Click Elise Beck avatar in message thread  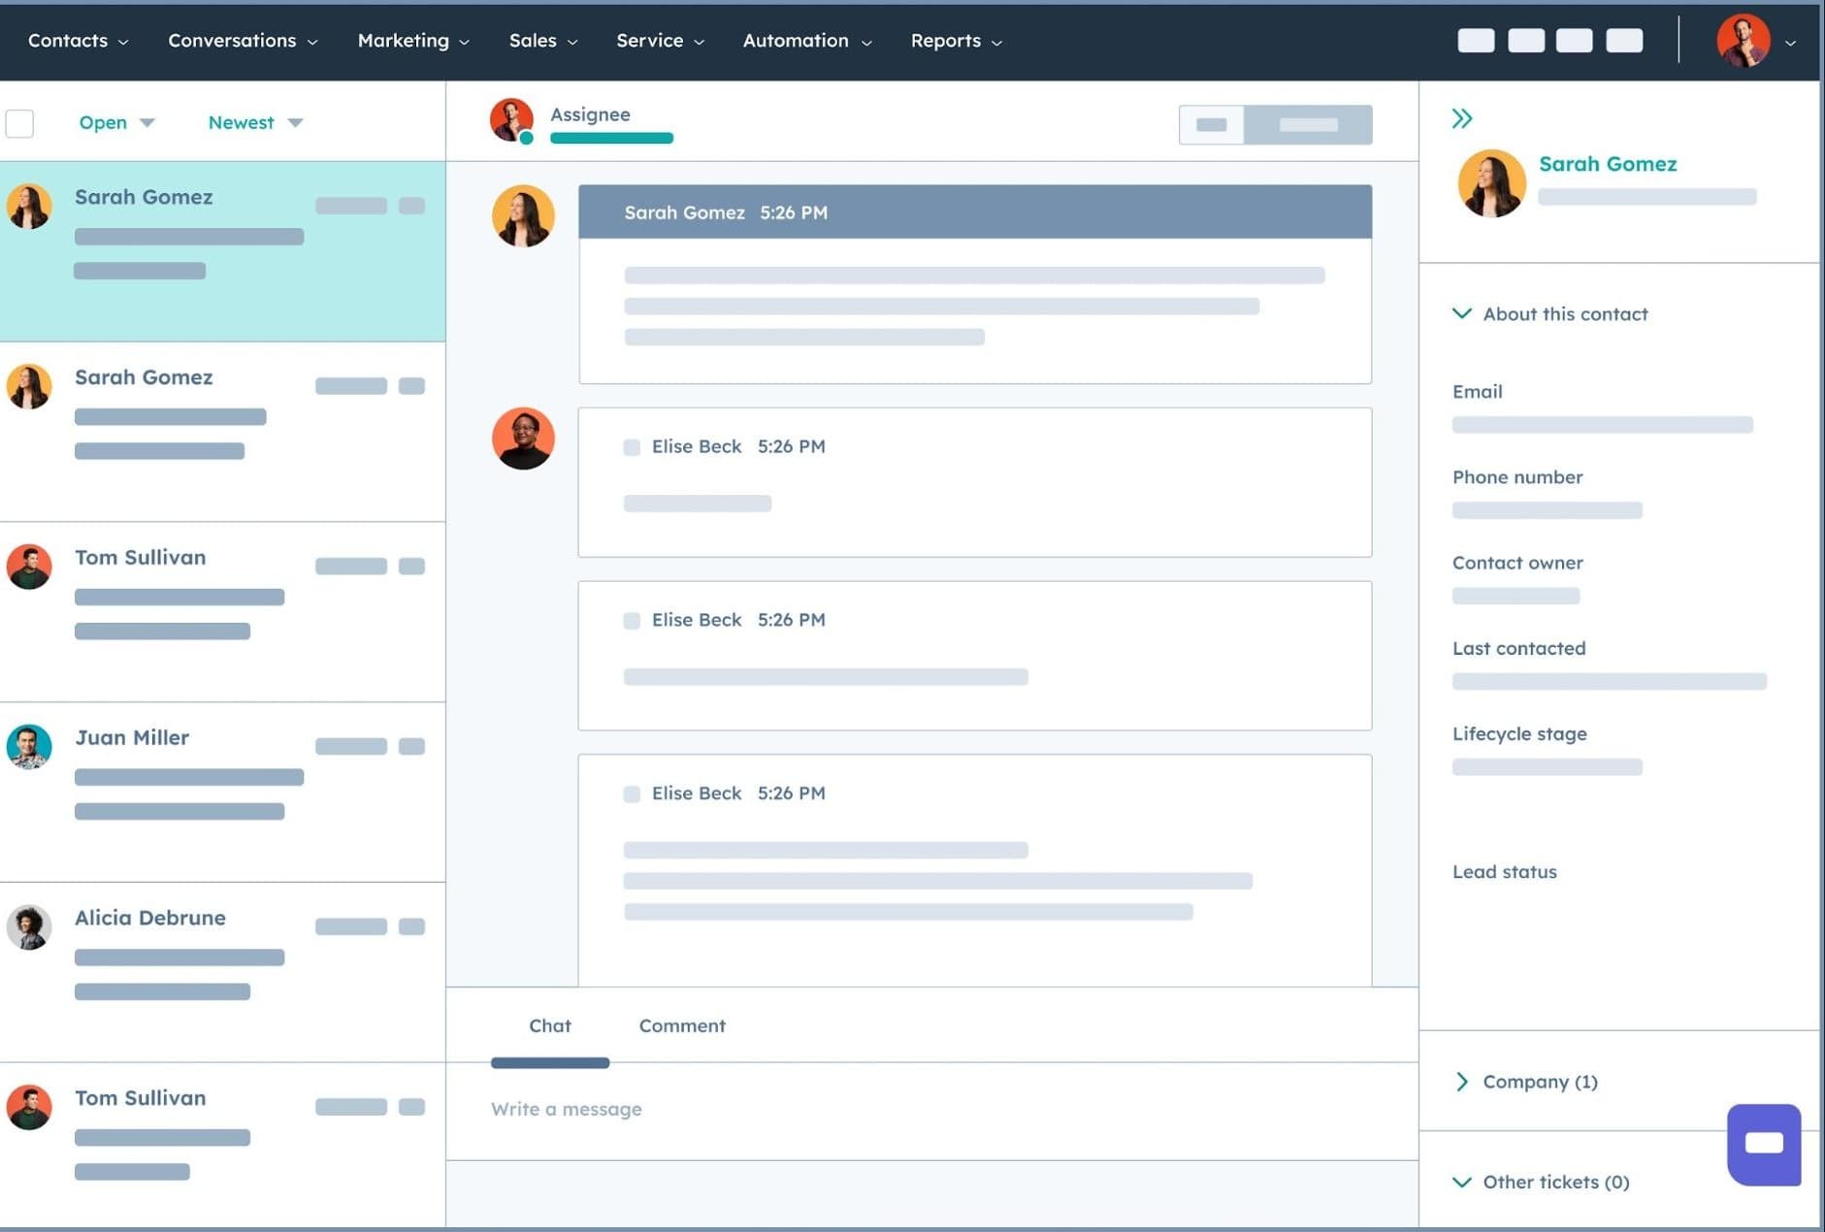point(523,438)
